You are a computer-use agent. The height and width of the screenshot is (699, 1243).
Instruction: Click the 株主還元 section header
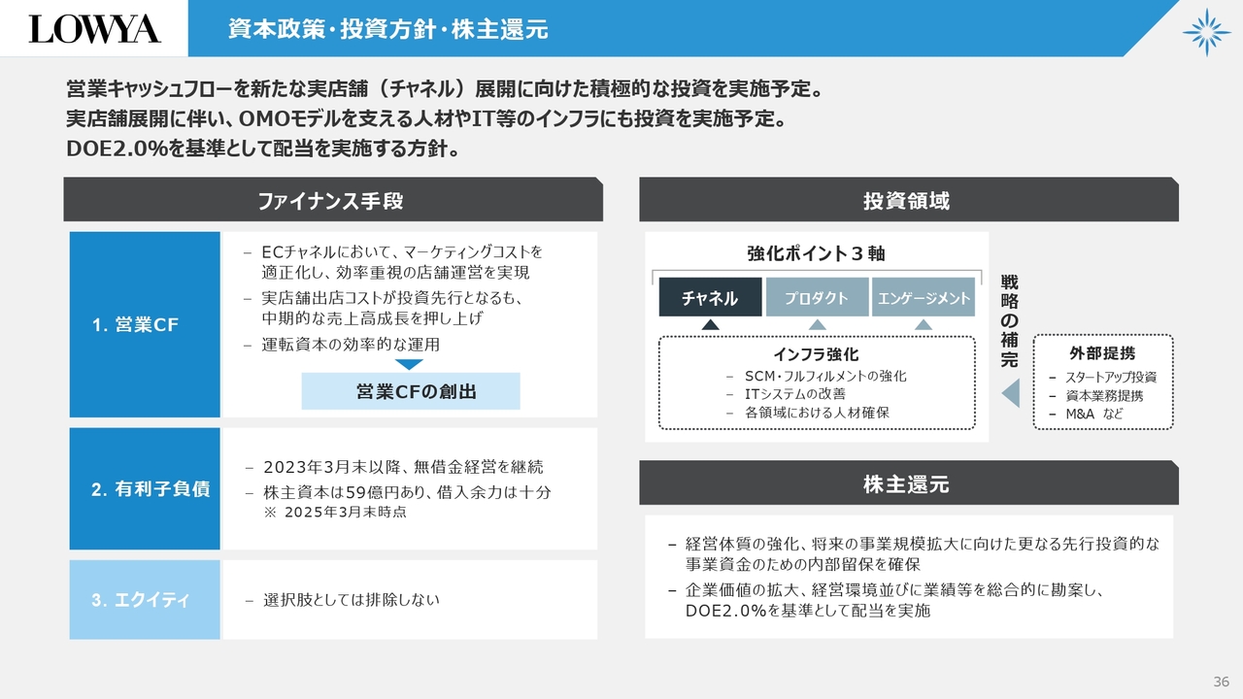pyautogui.click(x=909, y=483)
